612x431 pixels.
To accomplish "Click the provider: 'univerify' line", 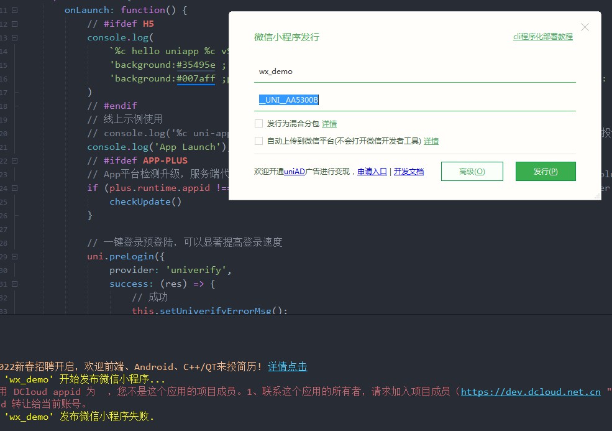I will (170, 270).
